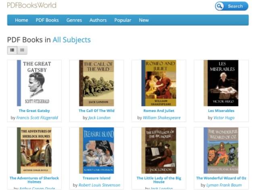Open The Wonderful Wizard of Oz title link

221,178
